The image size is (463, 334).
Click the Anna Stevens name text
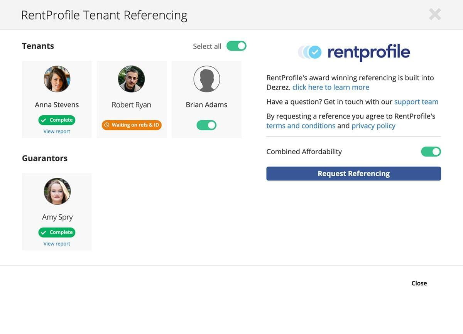pos(57,105)
